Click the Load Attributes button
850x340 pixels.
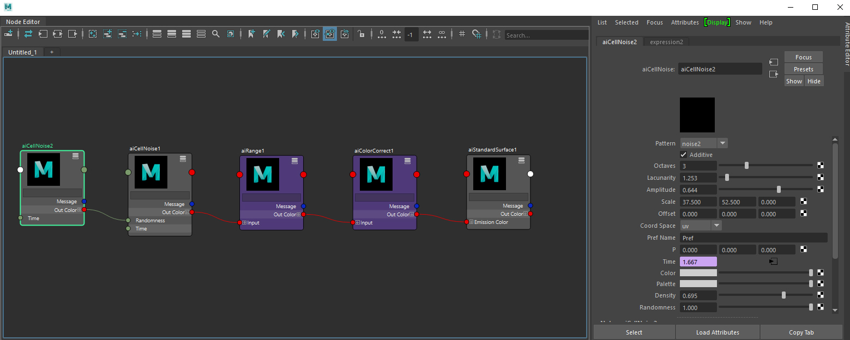(x=717, y=332)
